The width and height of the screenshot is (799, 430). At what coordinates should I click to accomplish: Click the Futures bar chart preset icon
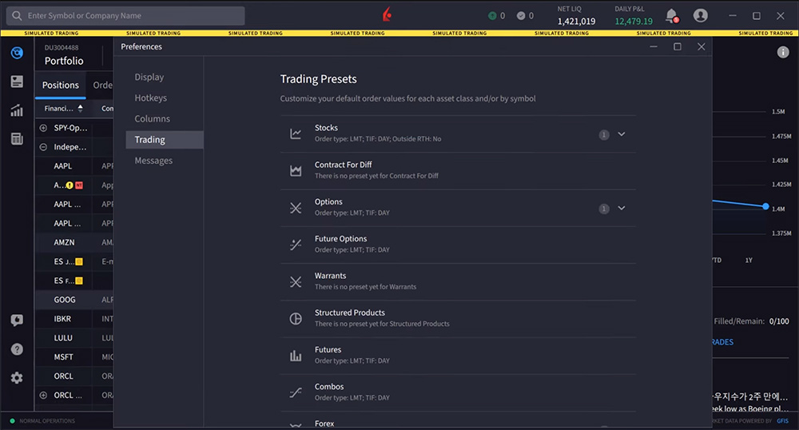tap(296, 356)
